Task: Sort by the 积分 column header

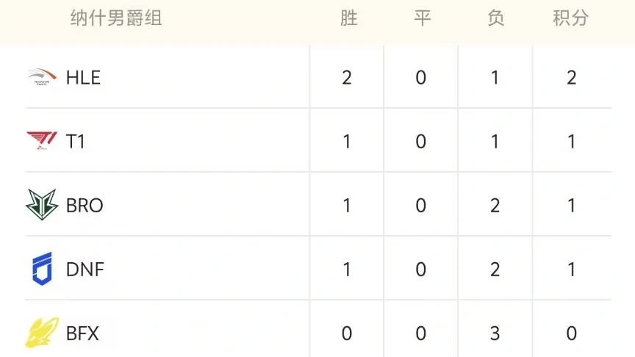Action: point(571,18)
